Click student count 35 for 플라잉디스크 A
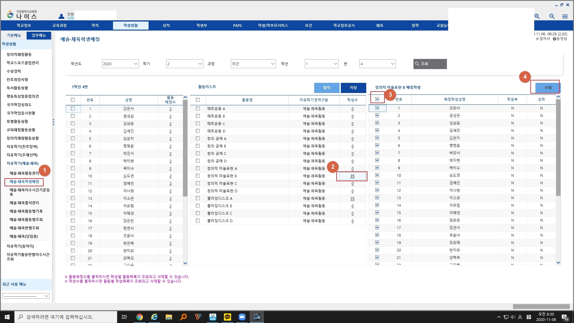 [352, 199]
